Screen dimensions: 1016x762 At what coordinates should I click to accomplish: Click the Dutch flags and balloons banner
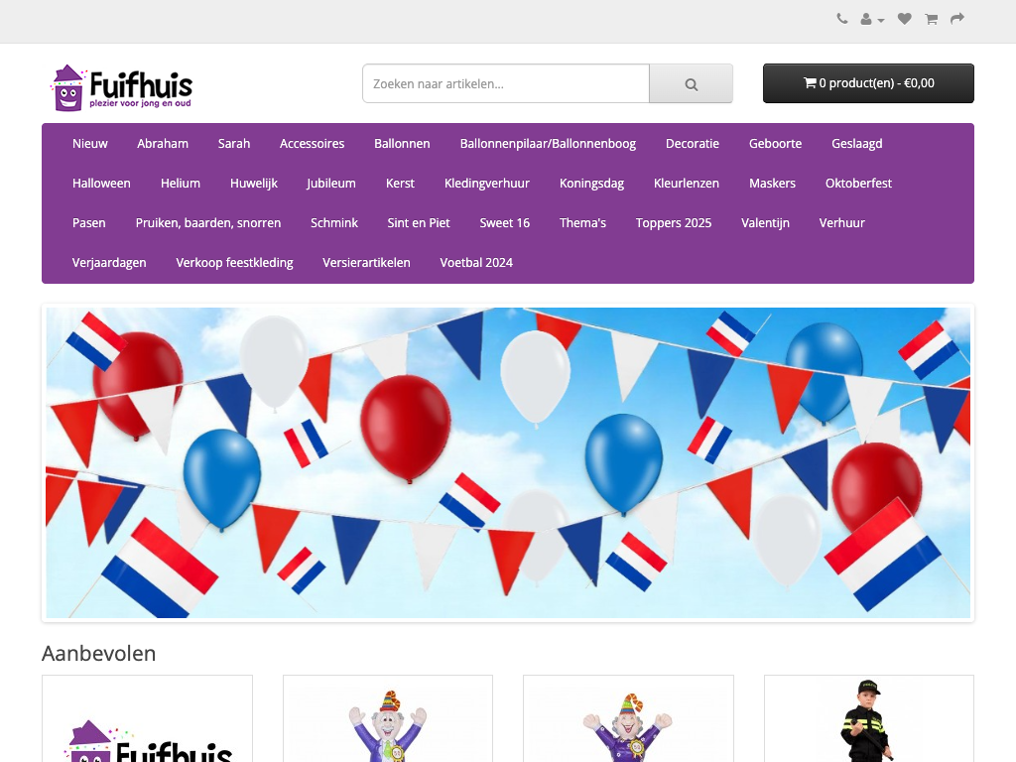(x=508, y=462)
